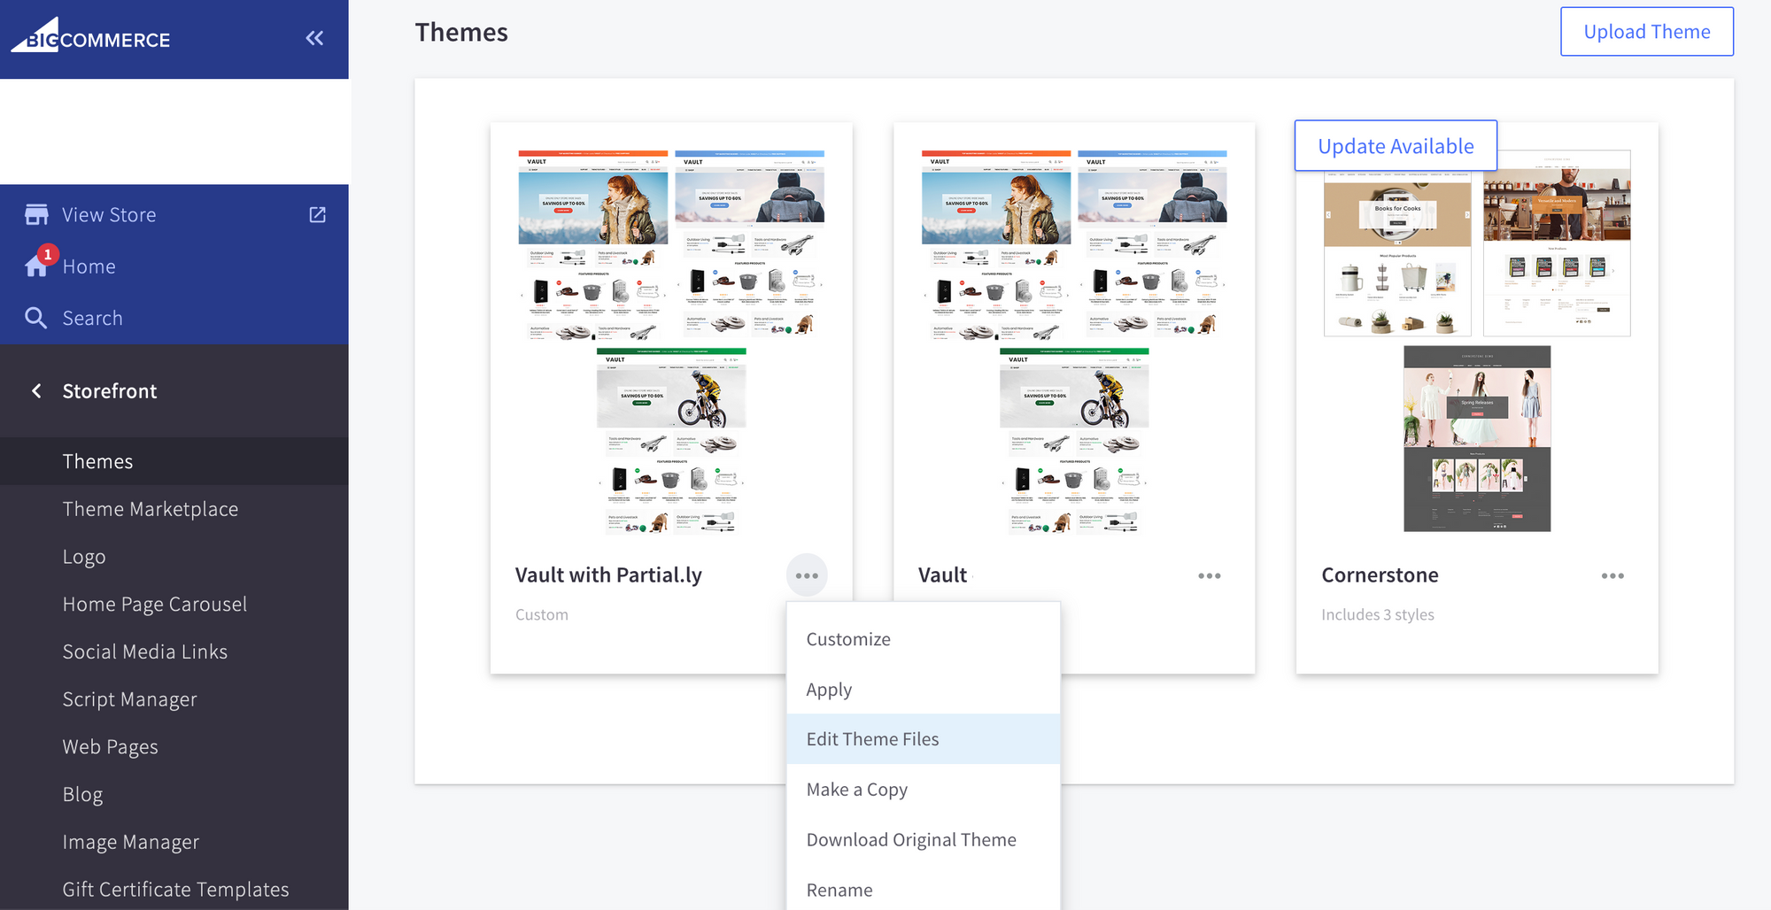The image size is (1771, 910).
Task: Click Update Available badge on Cornerstone
Action: [x=1396, y=146]
